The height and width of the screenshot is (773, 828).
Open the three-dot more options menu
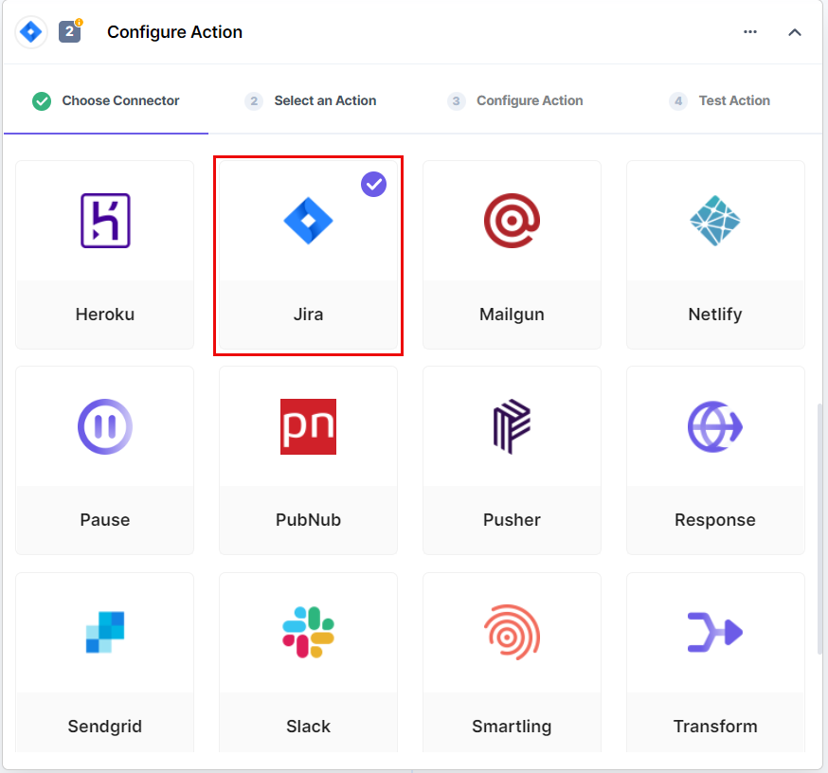[750, 31]
